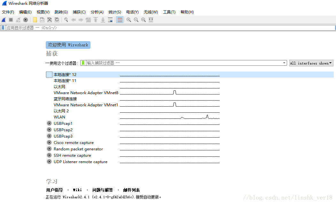The image size is (336, 204).
Task: Open the 邮件列表 link
Action: pyautogui.click(x=131, y=190)
